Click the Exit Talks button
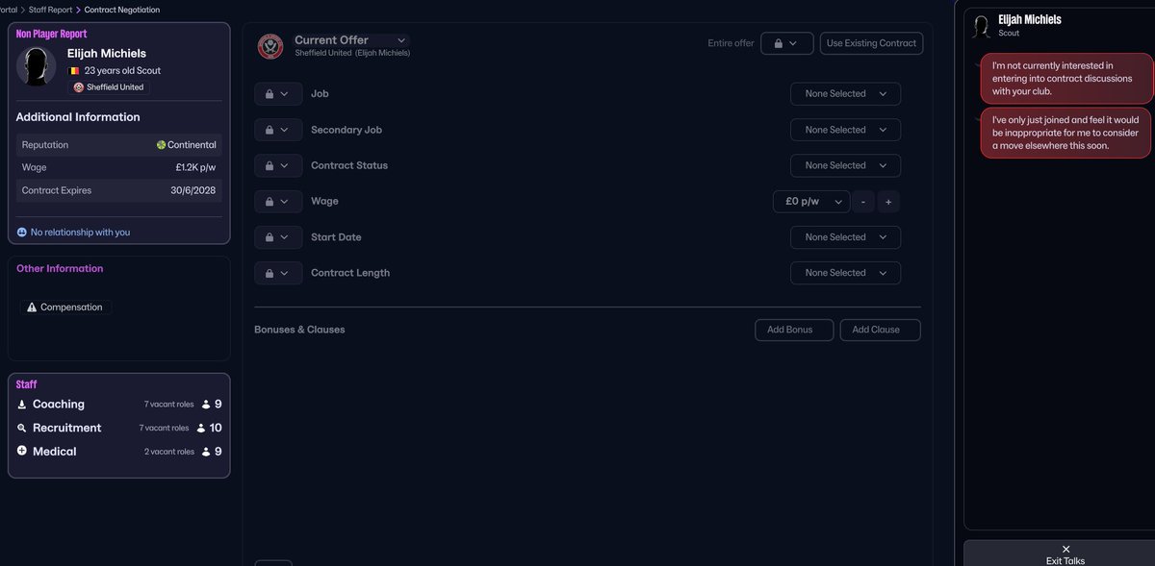 click(x=1065, y=554)
